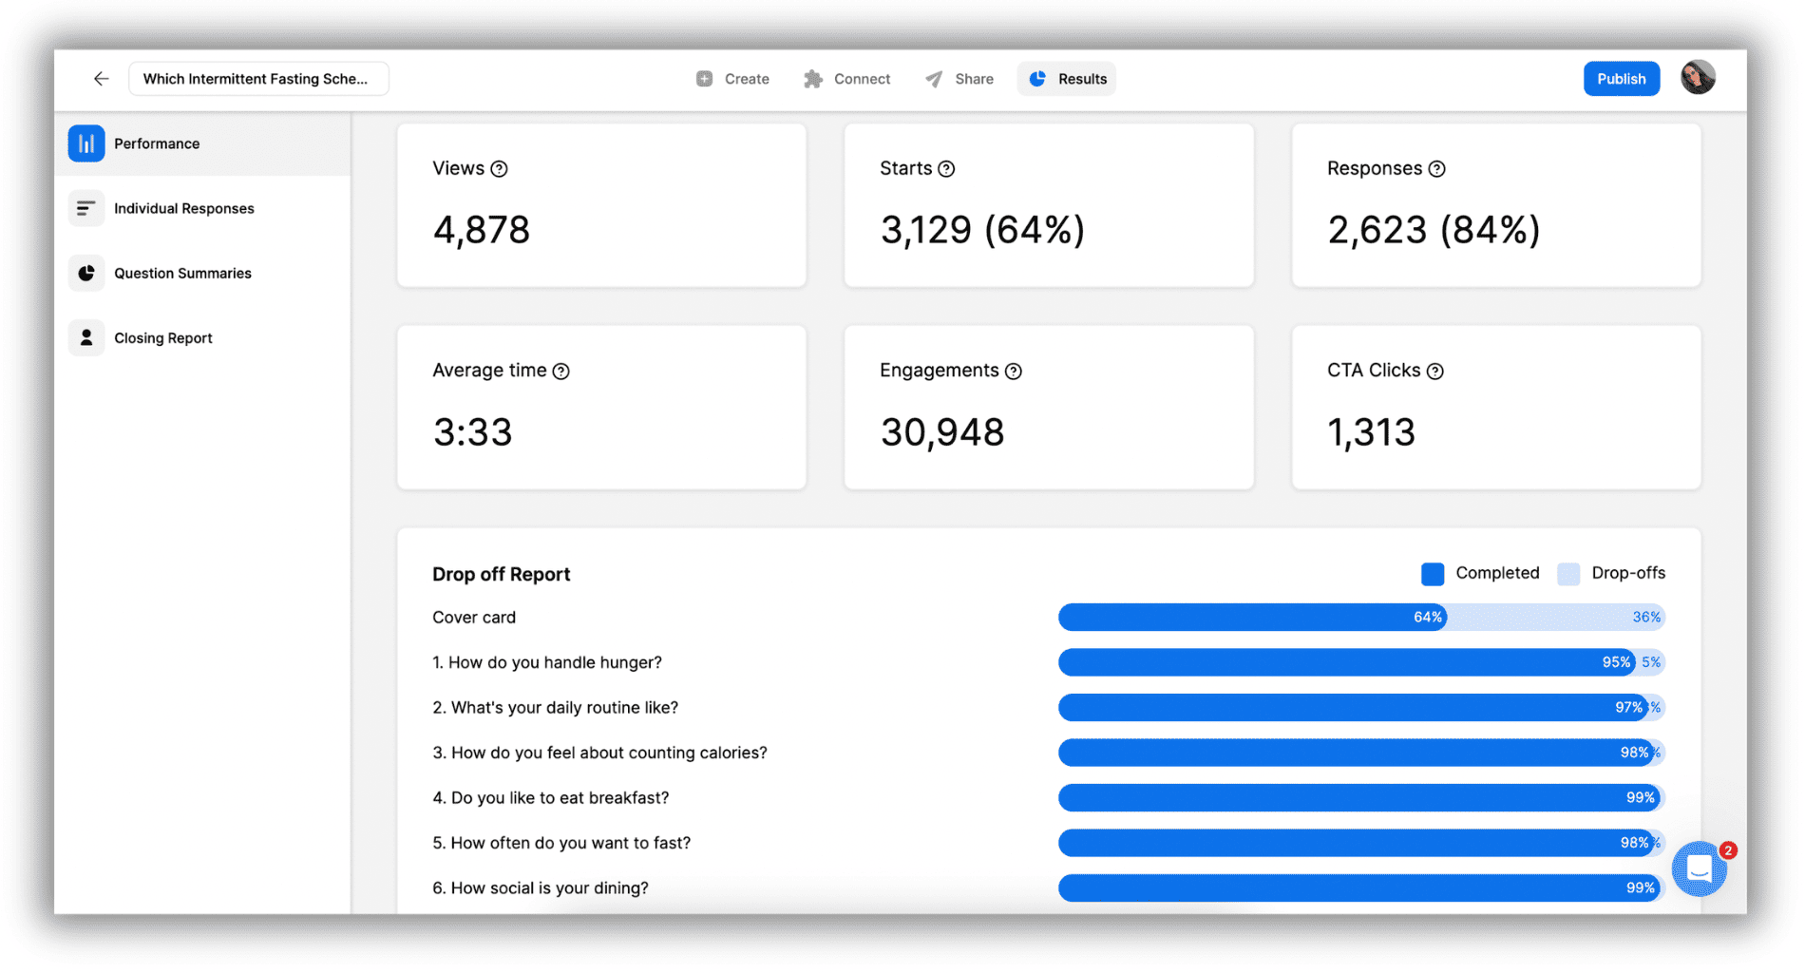Select the Connect puzzle piece icon
This screenshot has width=1805, height=973.
coord(813,79)
